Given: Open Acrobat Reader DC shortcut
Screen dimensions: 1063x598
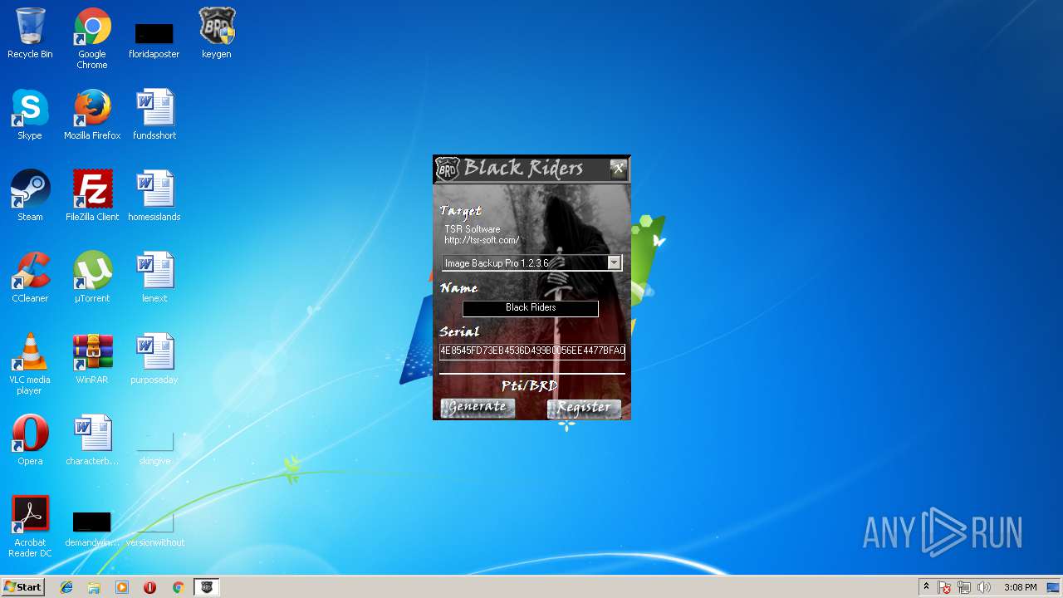Looking at the screenshot, I should 30,527.
